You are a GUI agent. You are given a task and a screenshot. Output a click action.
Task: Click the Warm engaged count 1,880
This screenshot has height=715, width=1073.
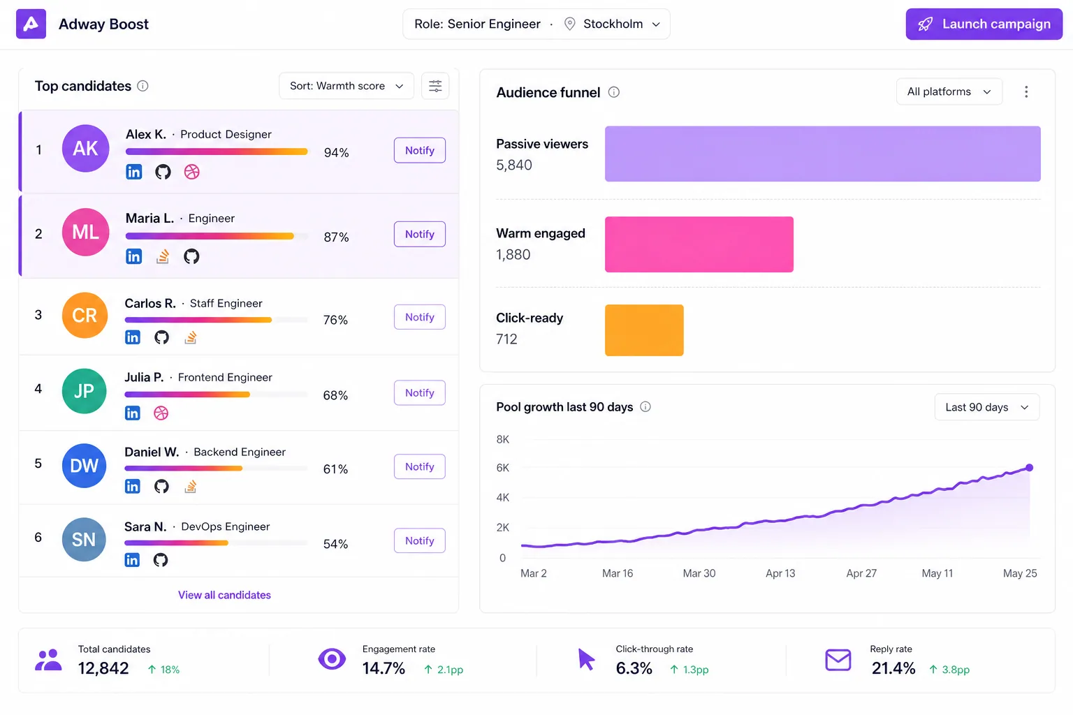[x=513, y=255]
